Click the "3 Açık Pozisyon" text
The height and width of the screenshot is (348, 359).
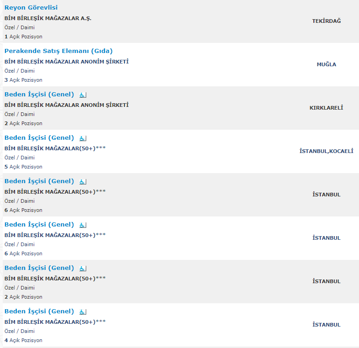pos(23,80)
